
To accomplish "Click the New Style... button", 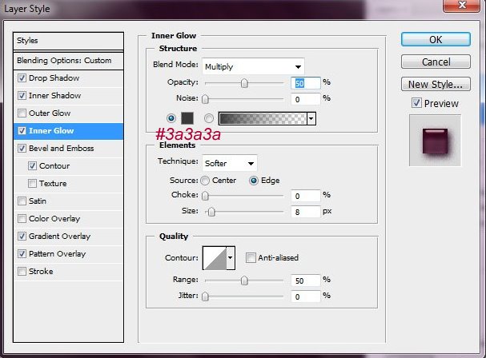I will (435, 84).
